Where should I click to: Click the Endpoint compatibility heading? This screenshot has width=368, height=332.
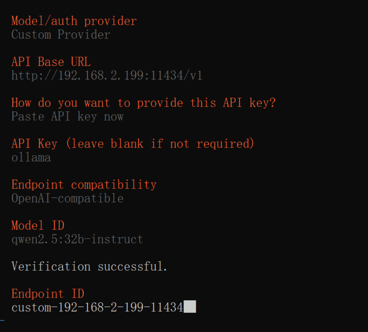tap(84, 184)
